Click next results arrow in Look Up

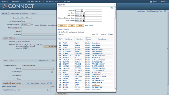(x=109, y=34)
